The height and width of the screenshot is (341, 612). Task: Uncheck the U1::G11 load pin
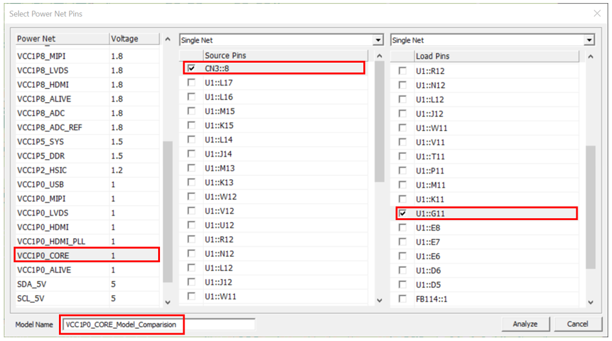[x=402, y=213]
